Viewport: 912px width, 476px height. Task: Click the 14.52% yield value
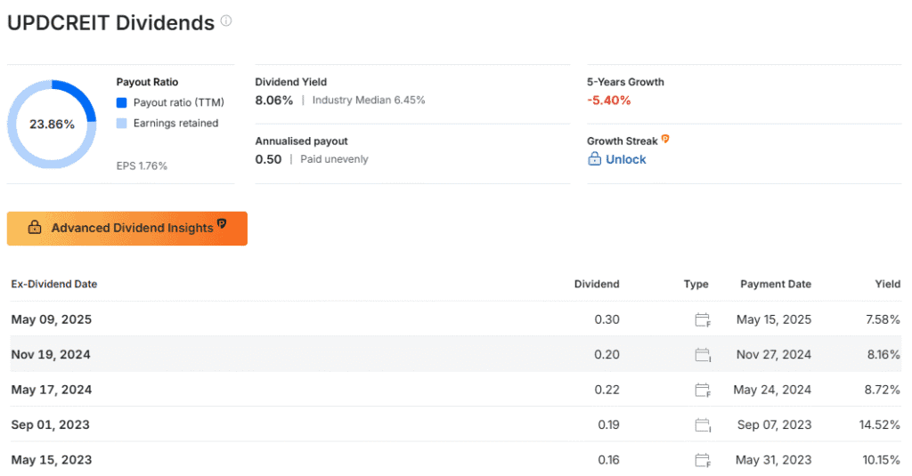tap(879, 425)
